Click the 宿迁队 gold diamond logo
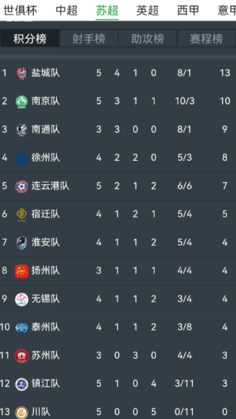 point(22,214)
